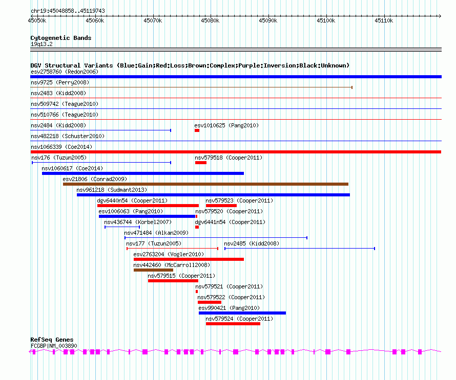Click blue nsv961218 gain bar

click(x=213, y=195)
